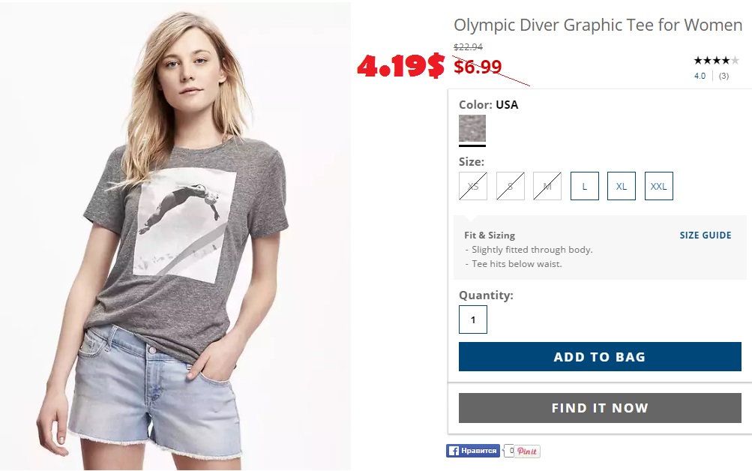Image resolution: width=752 pixels, height=471 pixels.
Task: Click FIND IT NOW button
Action: tap(600, 408)
